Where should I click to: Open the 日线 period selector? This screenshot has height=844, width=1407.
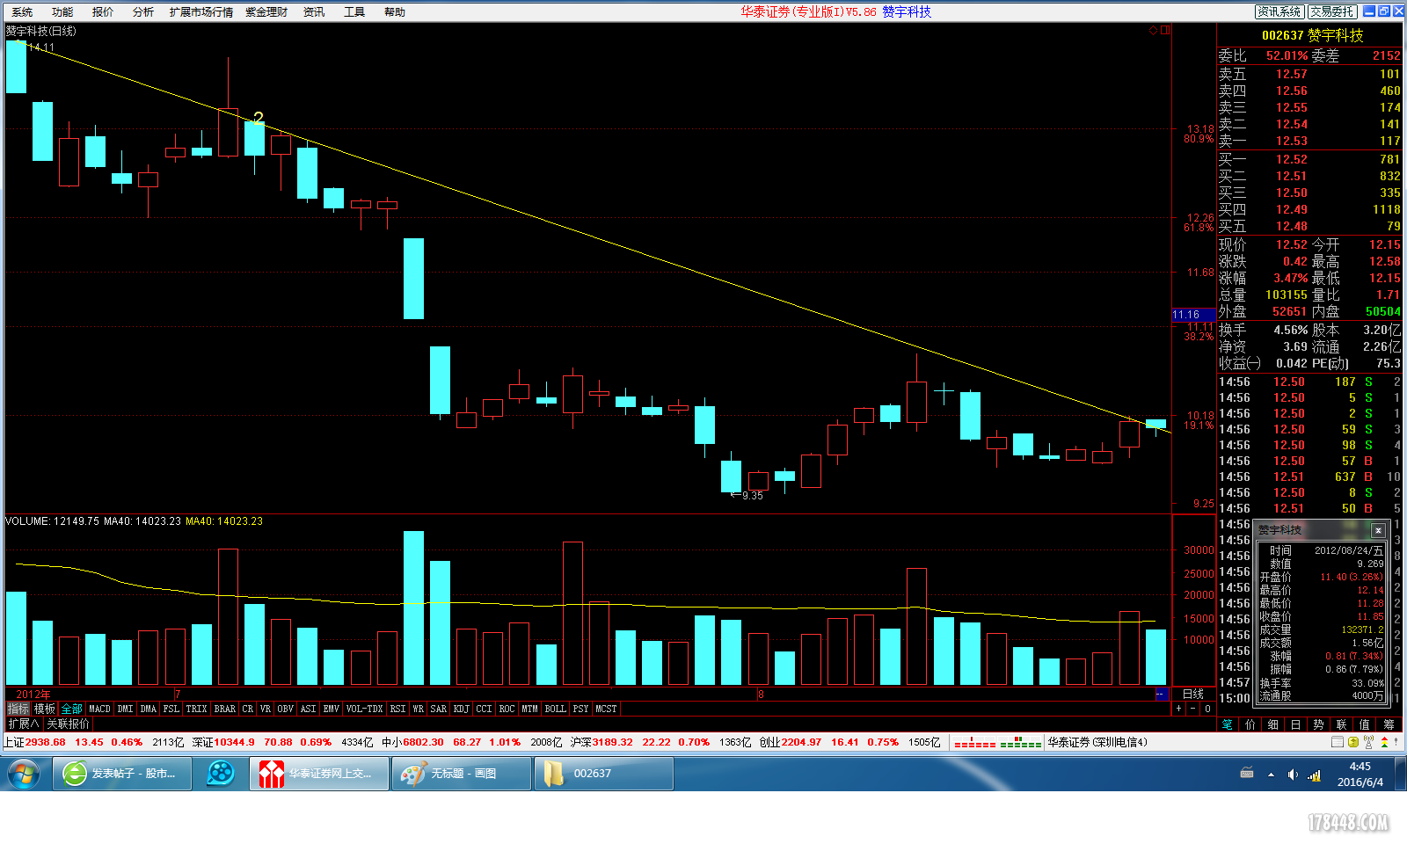point(1193,695)
